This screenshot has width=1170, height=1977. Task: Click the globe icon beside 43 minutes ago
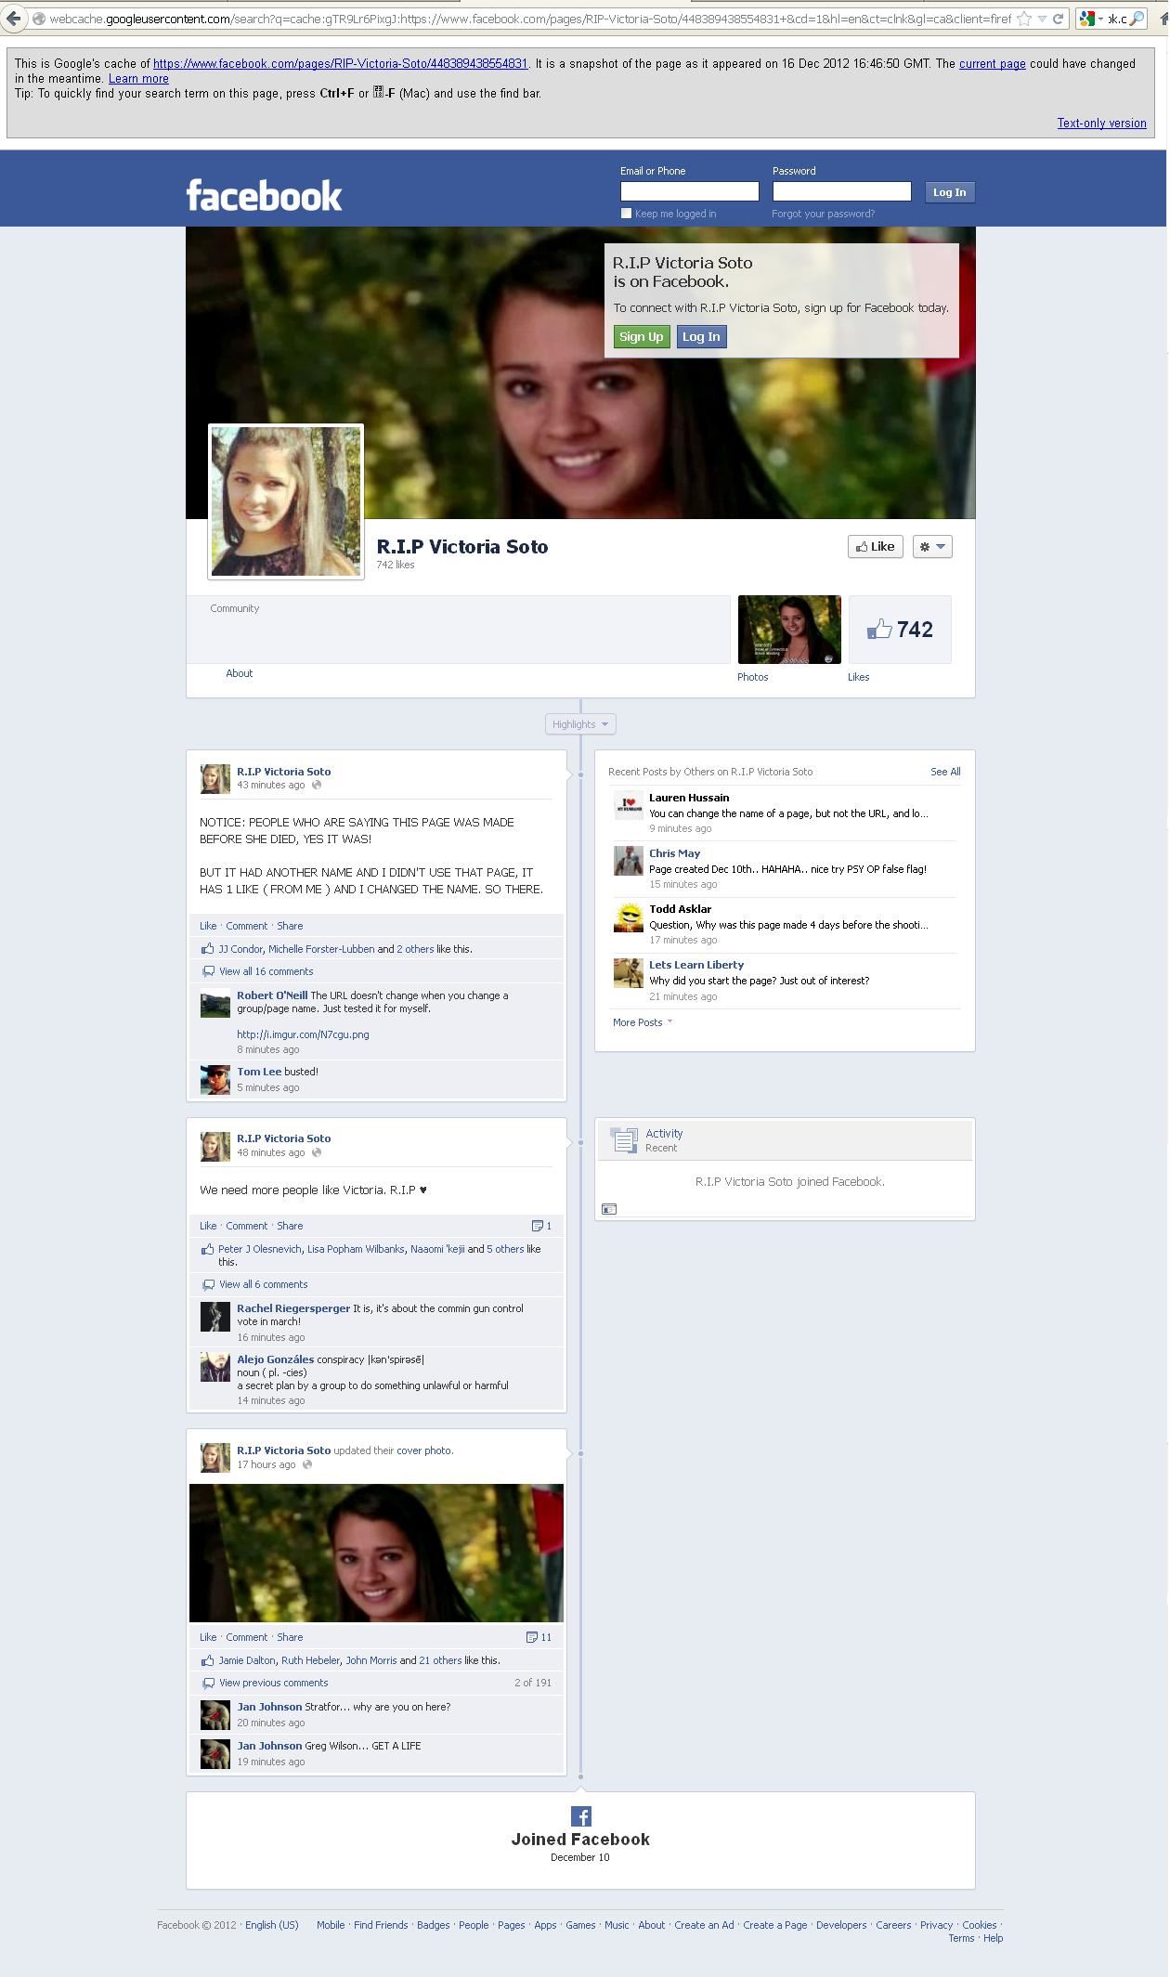[317, 785]
